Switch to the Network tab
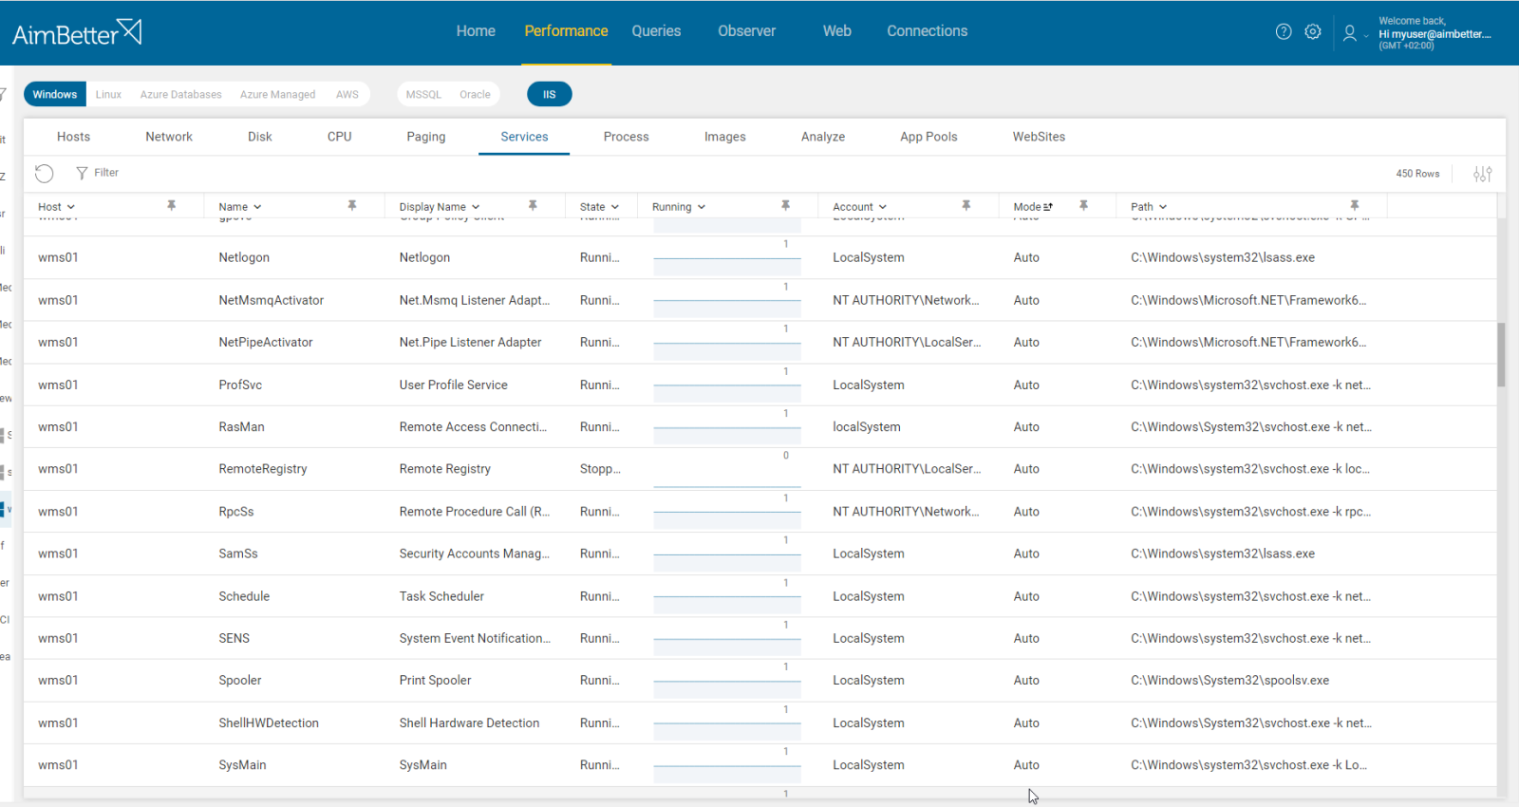 [x=169, y=137]
